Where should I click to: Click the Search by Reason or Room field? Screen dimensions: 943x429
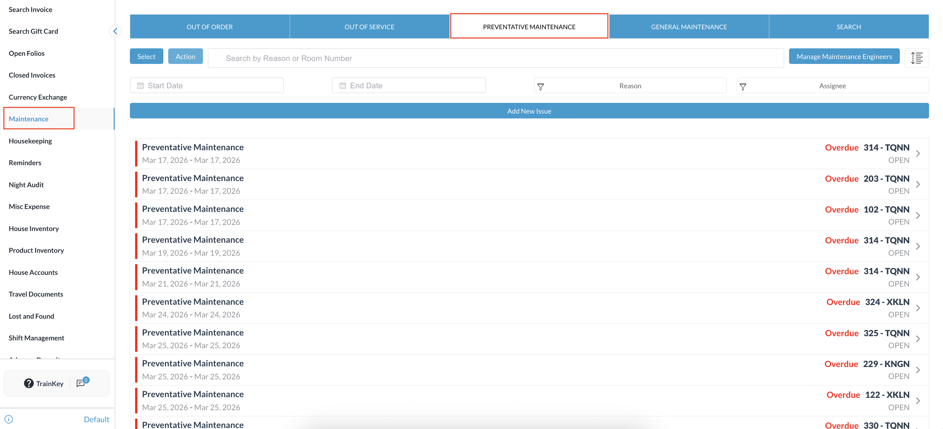click(495, 58)
